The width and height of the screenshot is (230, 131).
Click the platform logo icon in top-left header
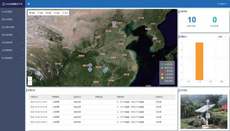[4, 4]
